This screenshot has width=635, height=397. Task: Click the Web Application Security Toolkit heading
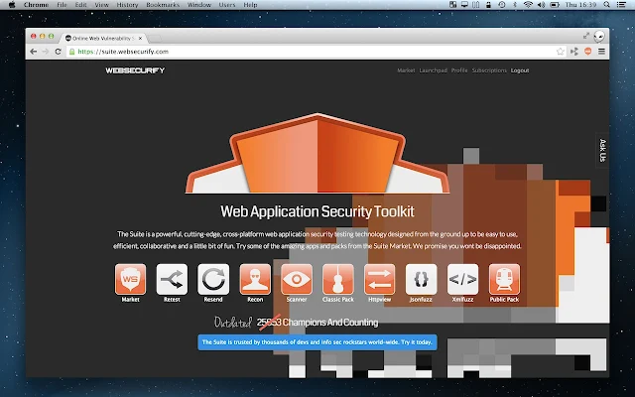[x=317, y=211]
